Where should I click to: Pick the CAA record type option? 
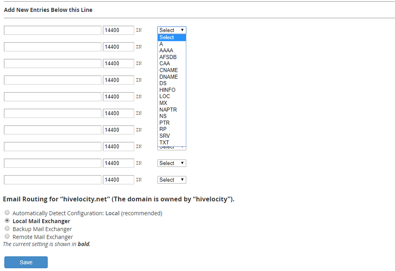coord(164,64)
